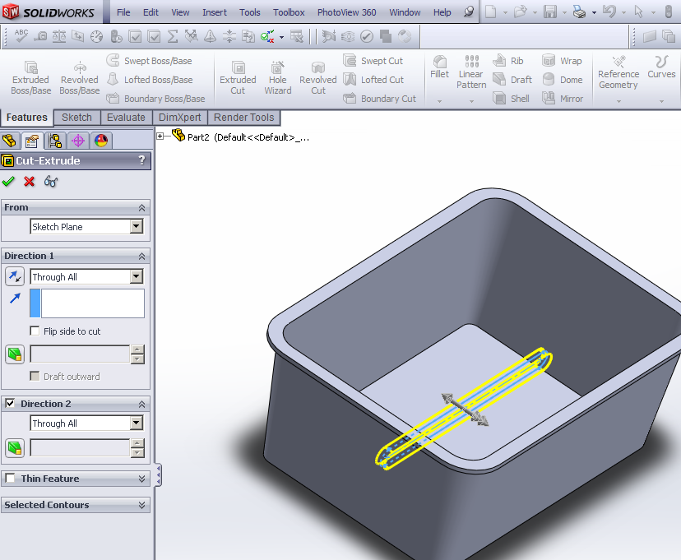Toggle detailed preview eyeglasses icon
Screen dimensions: 681x560
51,181
